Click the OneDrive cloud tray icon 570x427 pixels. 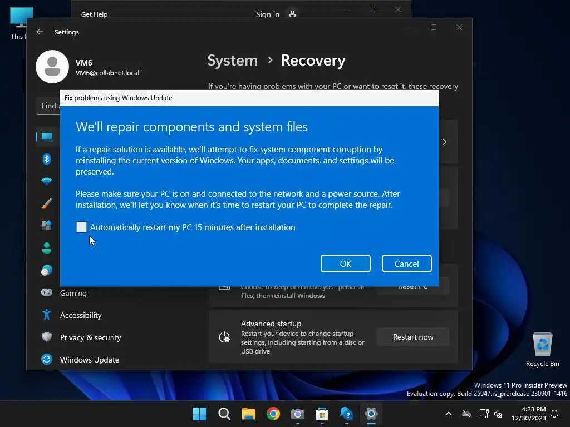tap(466, 414)
